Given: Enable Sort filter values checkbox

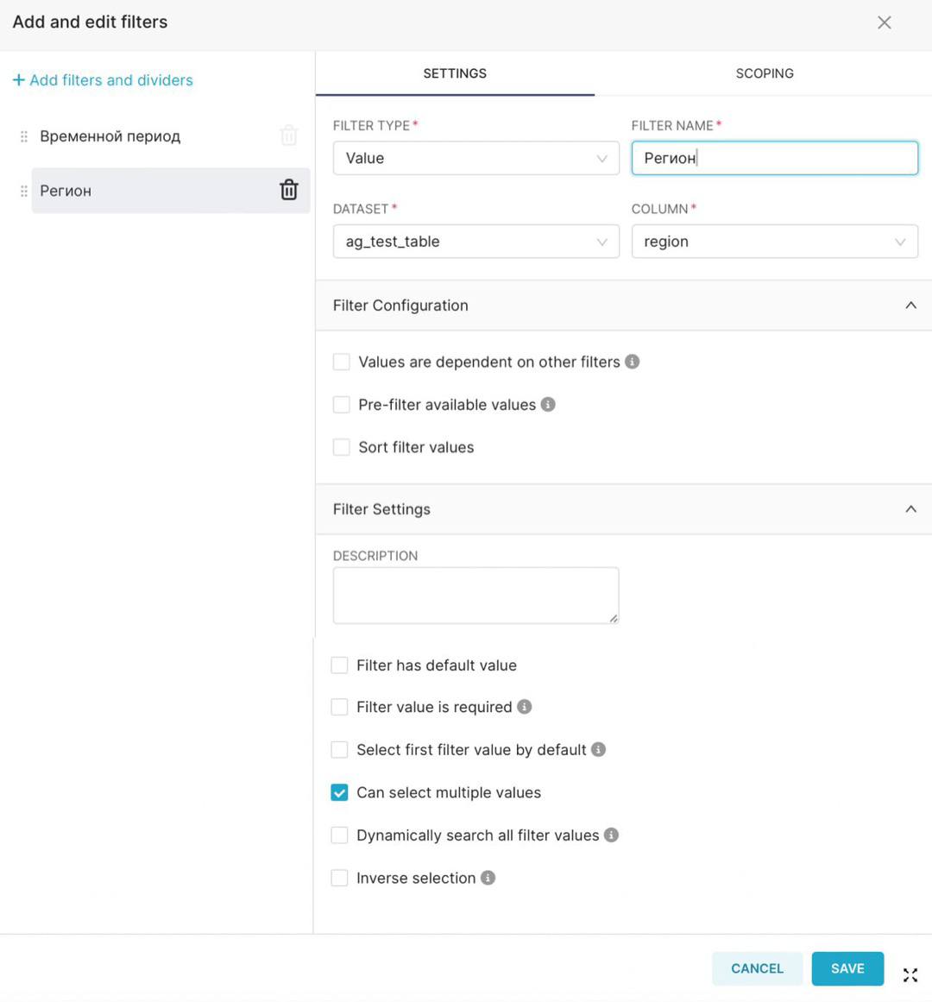Looking at the screenshot, I should tap(342, 447).
